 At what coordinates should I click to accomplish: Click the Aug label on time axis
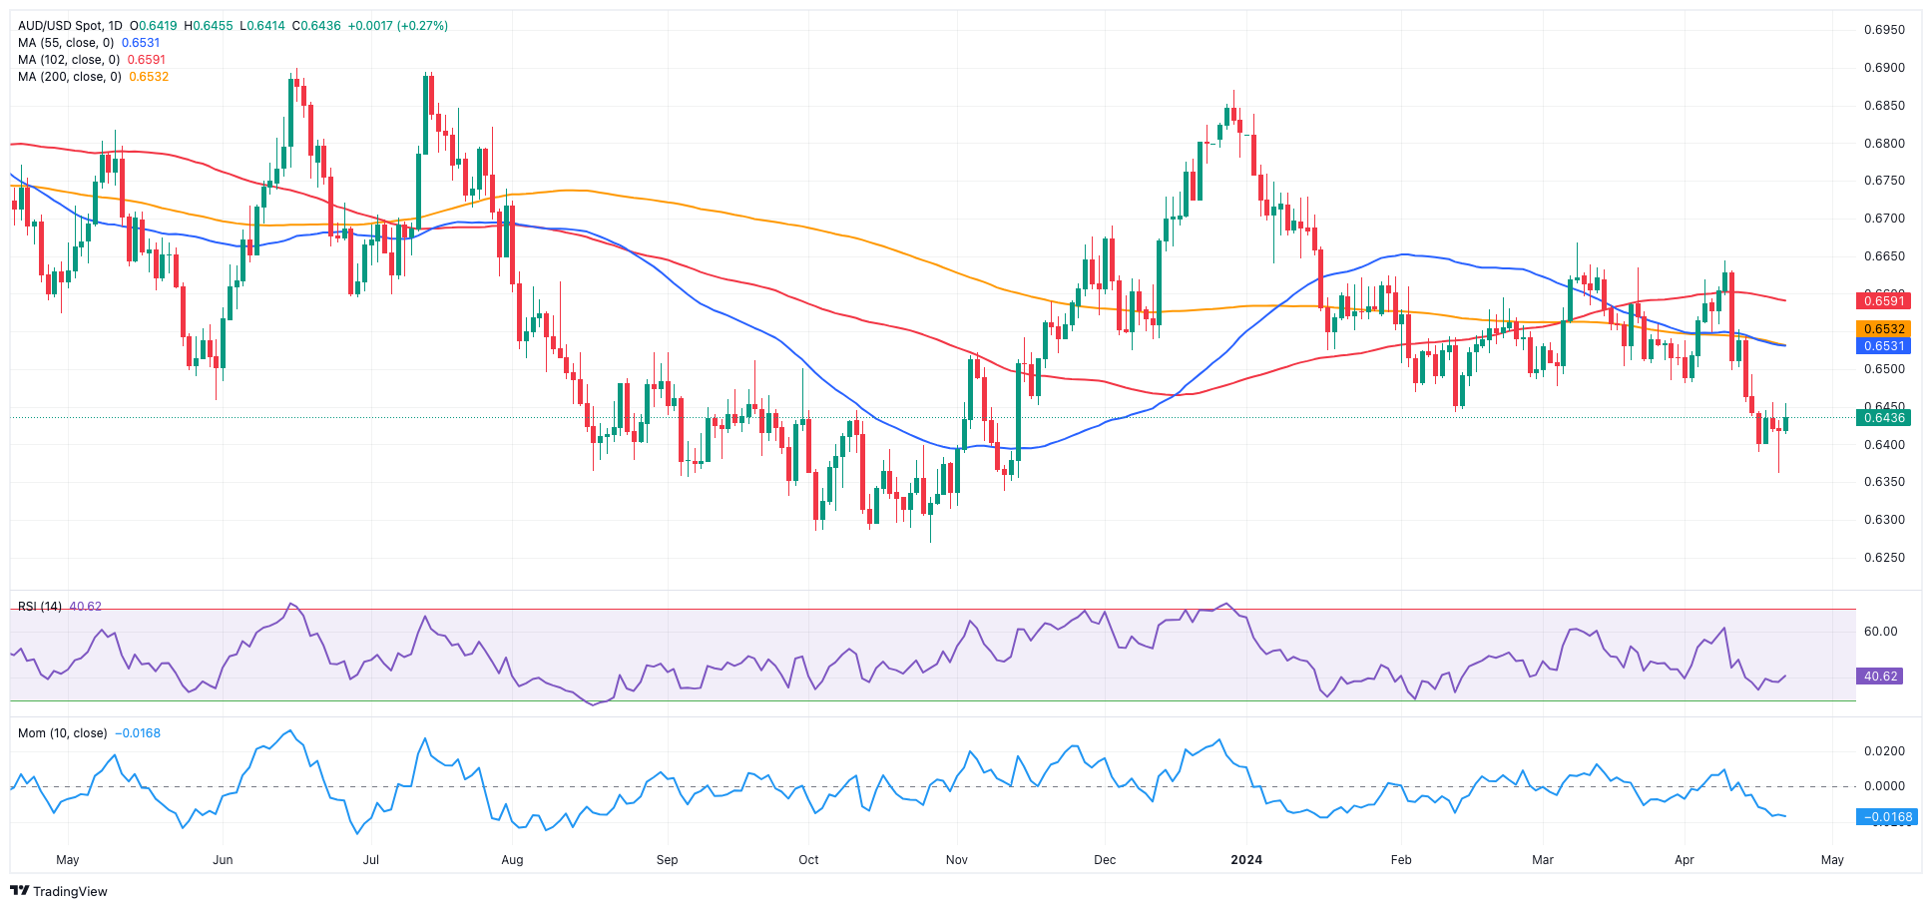[512, 860]
